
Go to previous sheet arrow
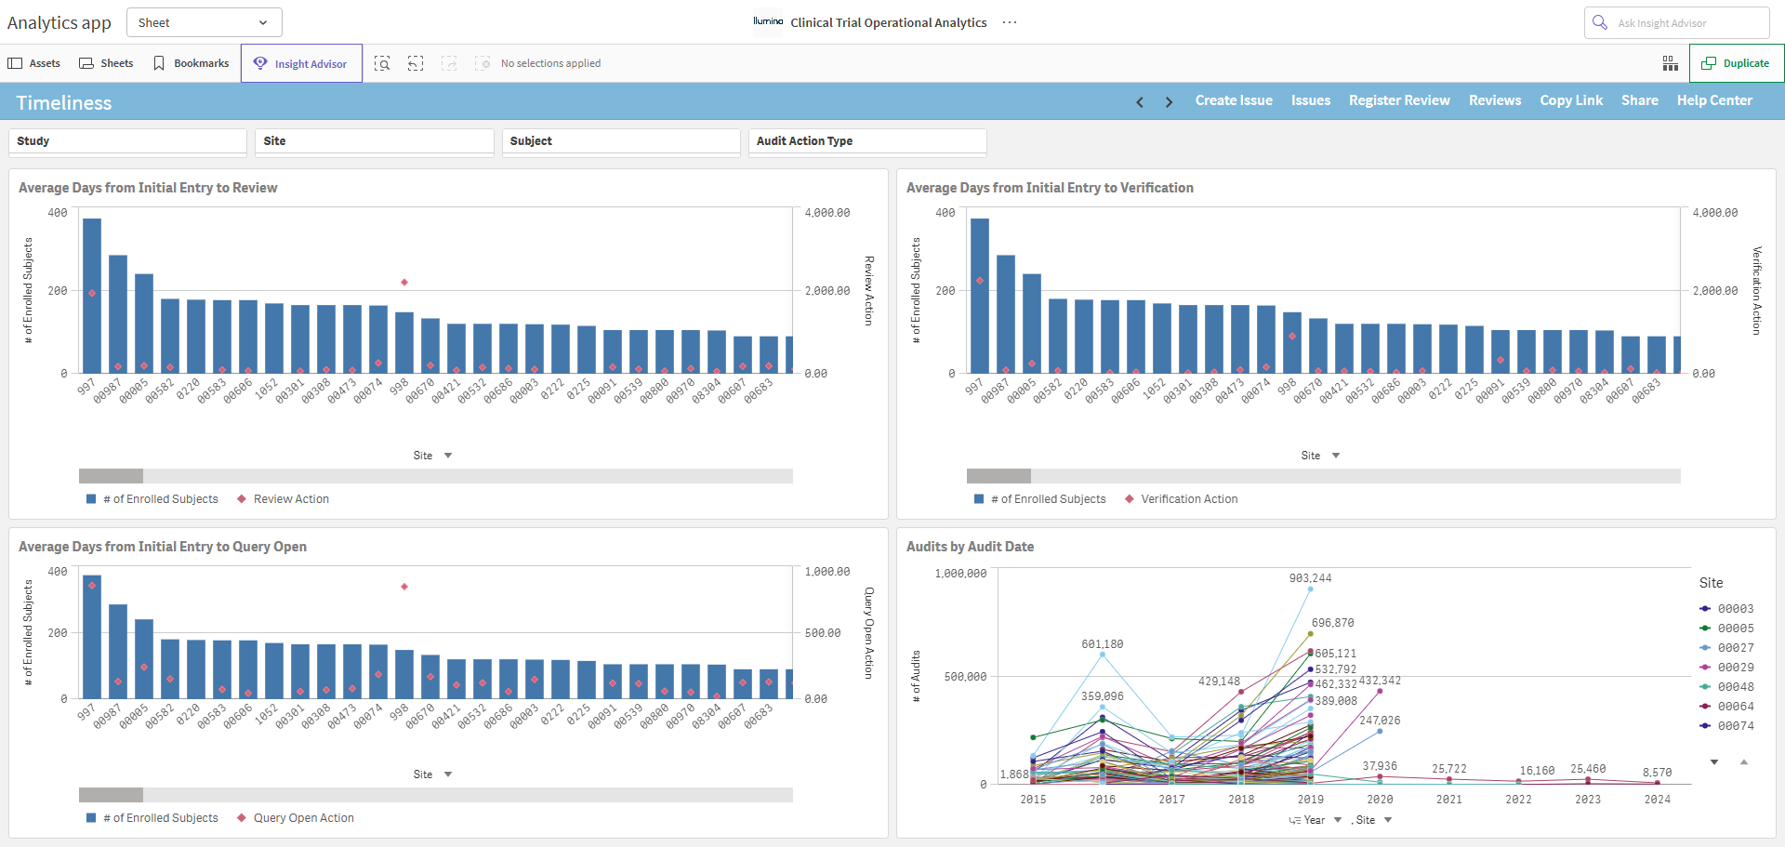pyautogui.click(x=1140, y=102)
